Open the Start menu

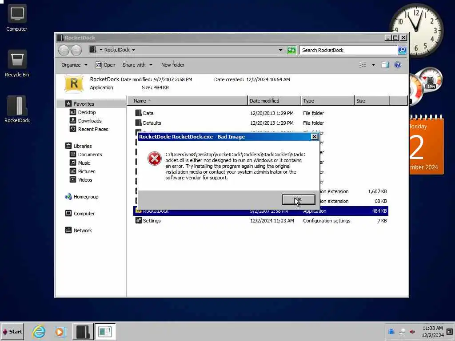(x=12, y=332)
